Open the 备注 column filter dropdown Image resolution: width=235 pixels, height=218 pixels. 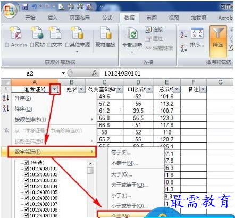(203, 89)
